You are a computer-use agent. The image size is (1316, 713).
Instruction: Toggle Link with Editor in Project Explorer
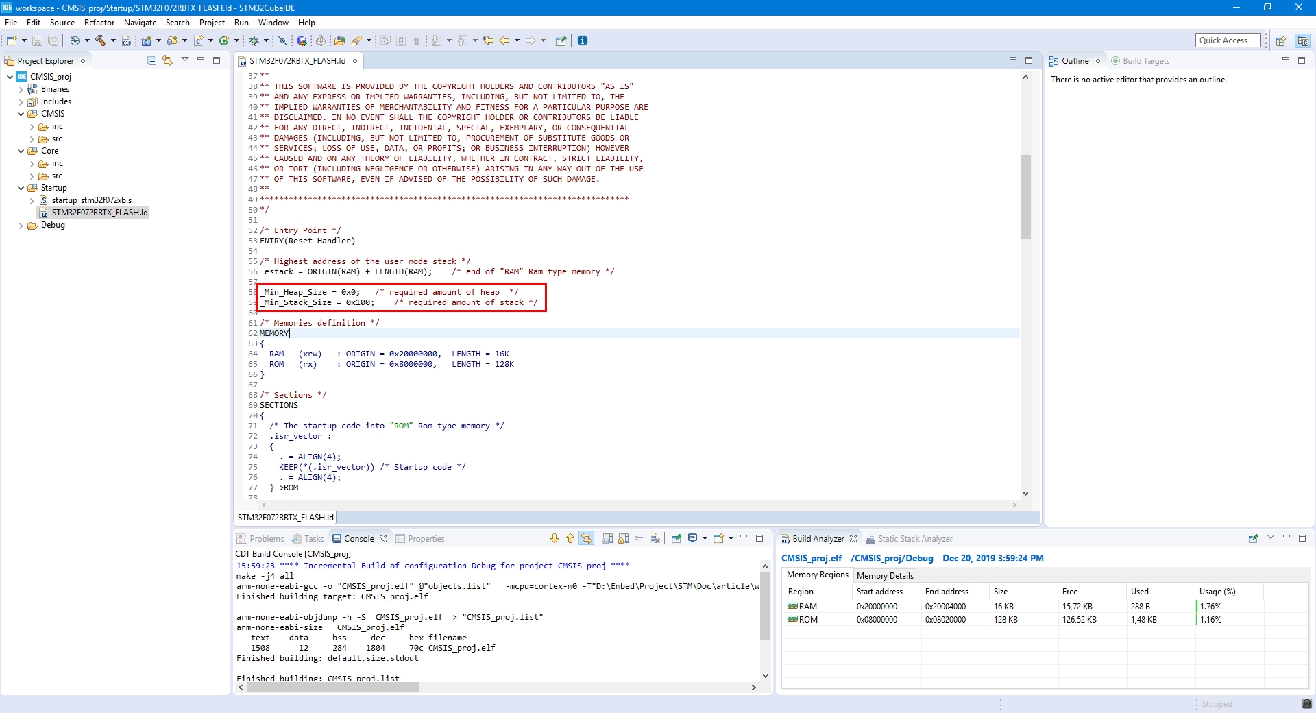click(x=167, y=60)
